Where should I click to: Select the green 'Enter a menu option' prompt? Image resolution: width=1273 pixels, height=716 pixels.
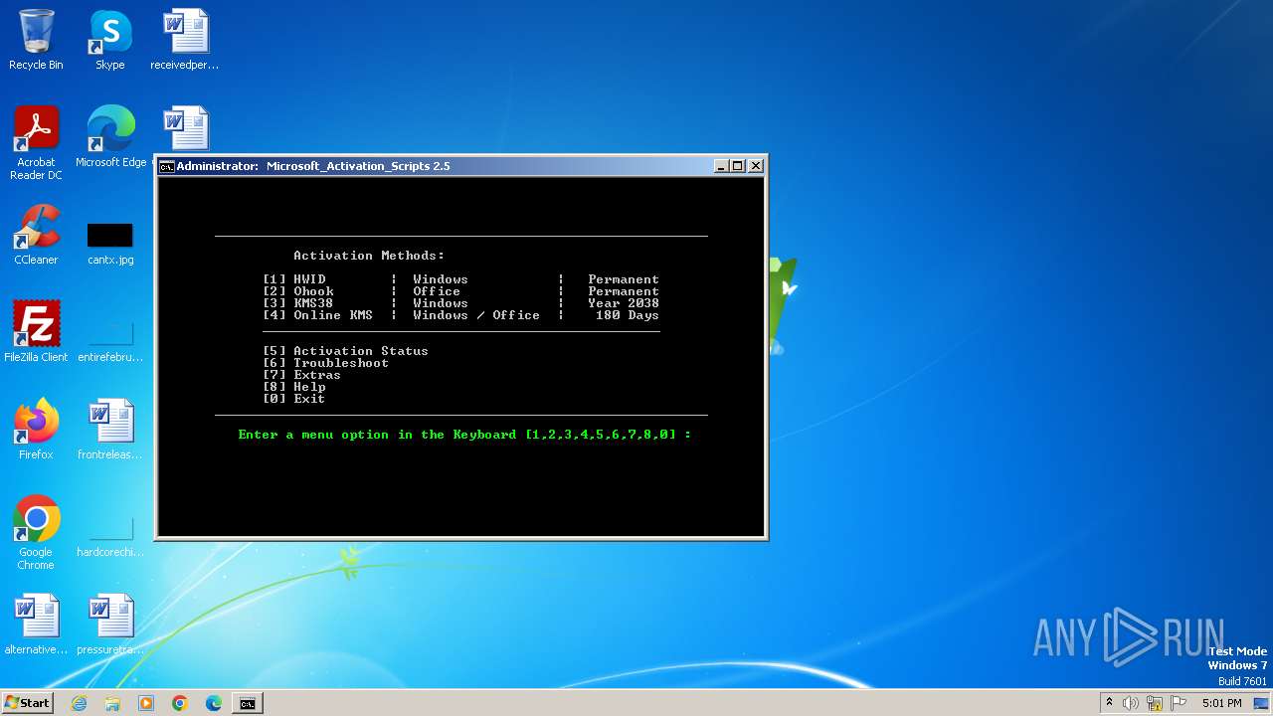(464, 435)
